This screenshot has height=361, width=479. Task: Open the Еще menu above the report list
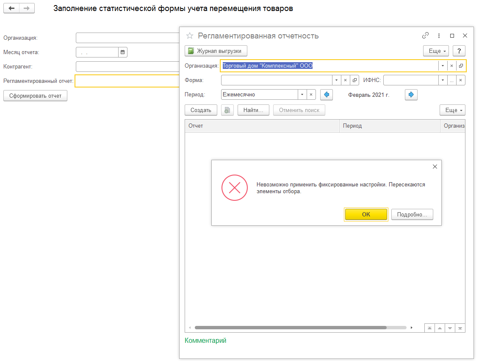[x=452, y=110]
